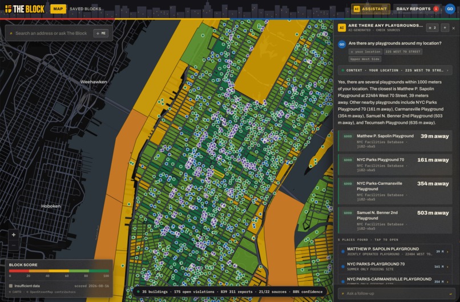This screenshot has height=302, width=460.
Task: Open NYC Parks-Carmansville Playground result card
Action: pos(395,191)
